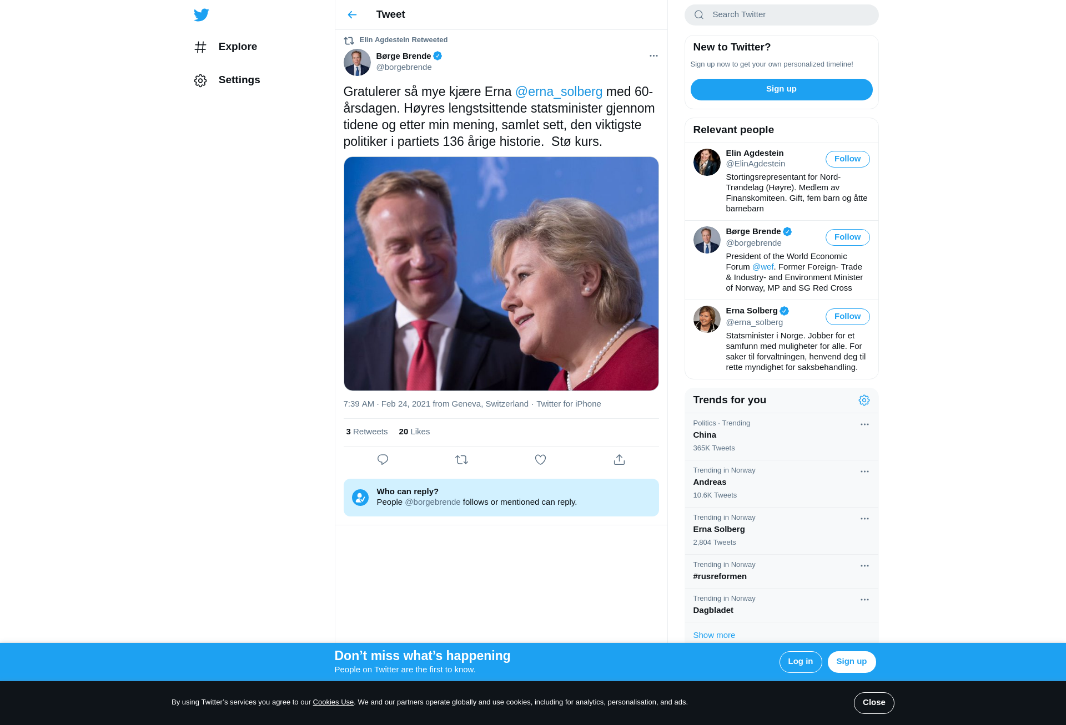Follow Børge Brende
The width and height of the screenshot is (1066, 725).
pos(847,237)
